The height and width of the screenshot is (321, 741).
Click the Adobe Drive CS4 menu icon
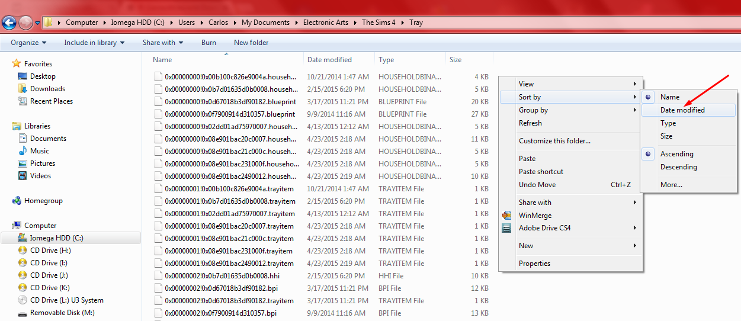click(506, 228)
